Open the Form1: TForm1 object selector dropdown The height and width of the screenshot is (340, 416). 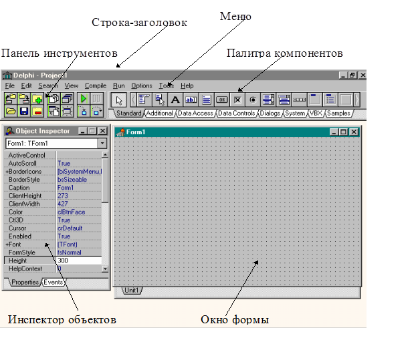102,144
